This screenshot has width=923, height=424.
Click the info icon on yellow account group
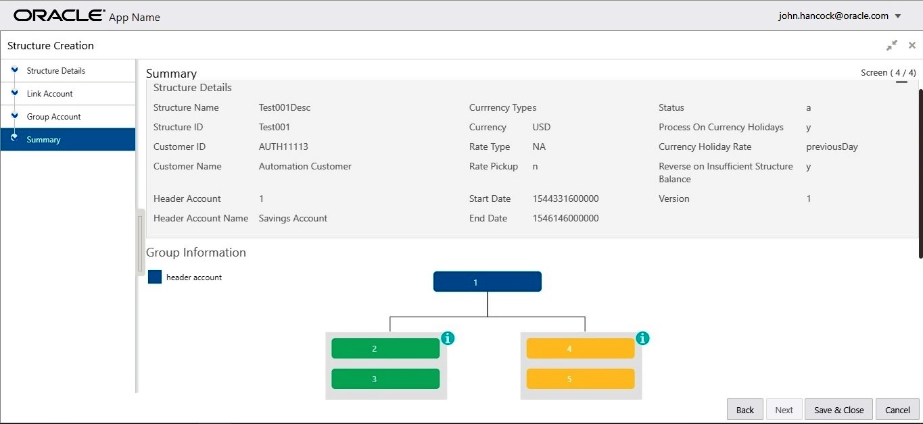[643, 338]
